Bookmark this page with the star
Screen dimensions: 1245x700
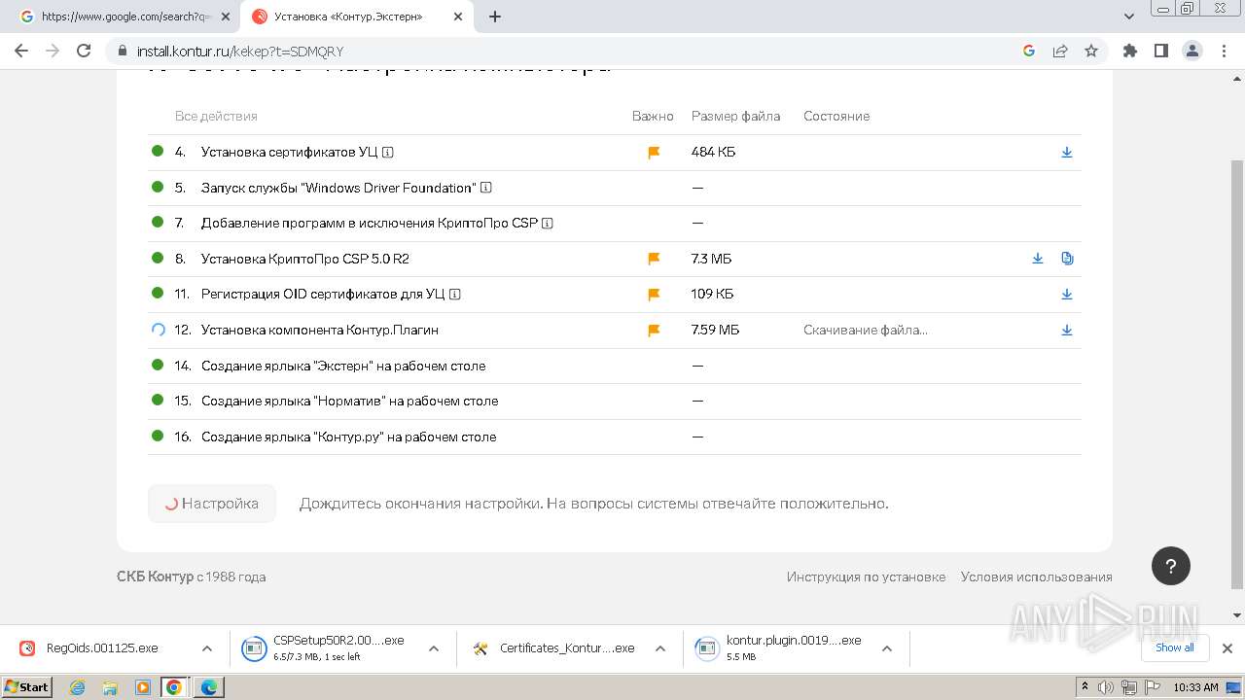click(1091, 51)
